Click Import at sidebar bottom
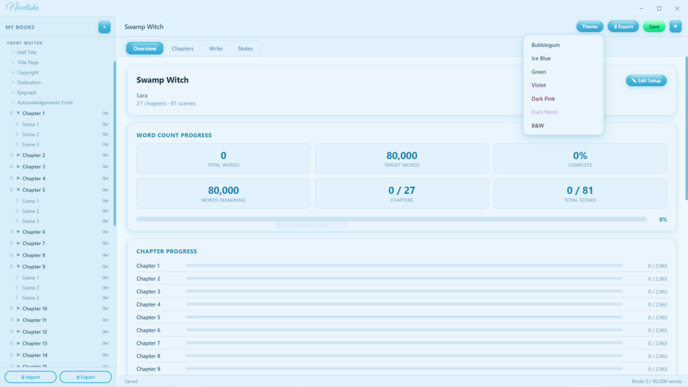 (x=31, y=377)
